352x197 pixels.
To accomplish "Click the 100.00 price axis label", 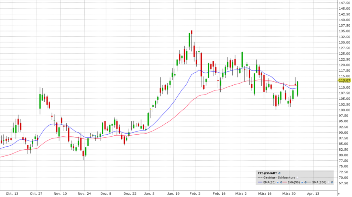I will click(x=344, y=110).
